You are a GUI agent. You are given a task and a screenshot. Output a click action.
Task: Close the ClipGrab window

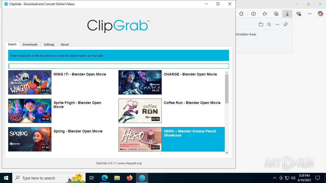[x=230, y=4]
